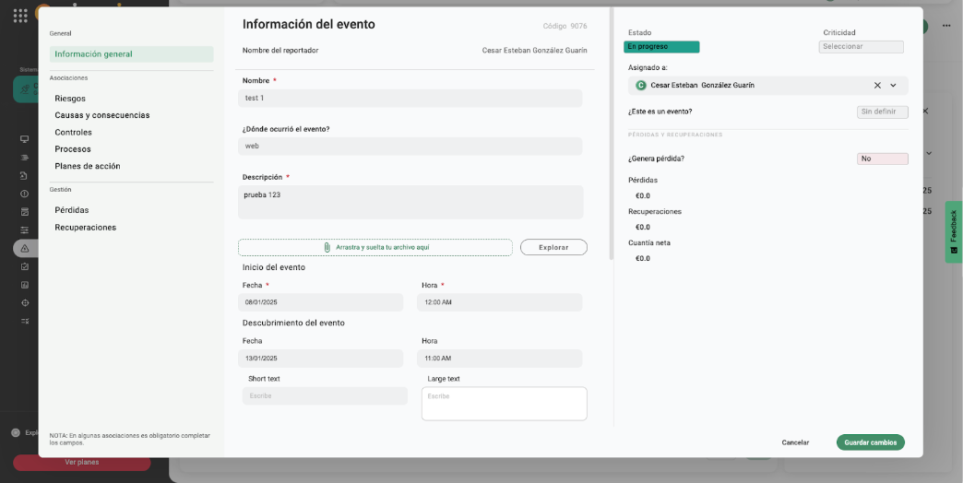Open the Feedback side tab

point(953,231)
